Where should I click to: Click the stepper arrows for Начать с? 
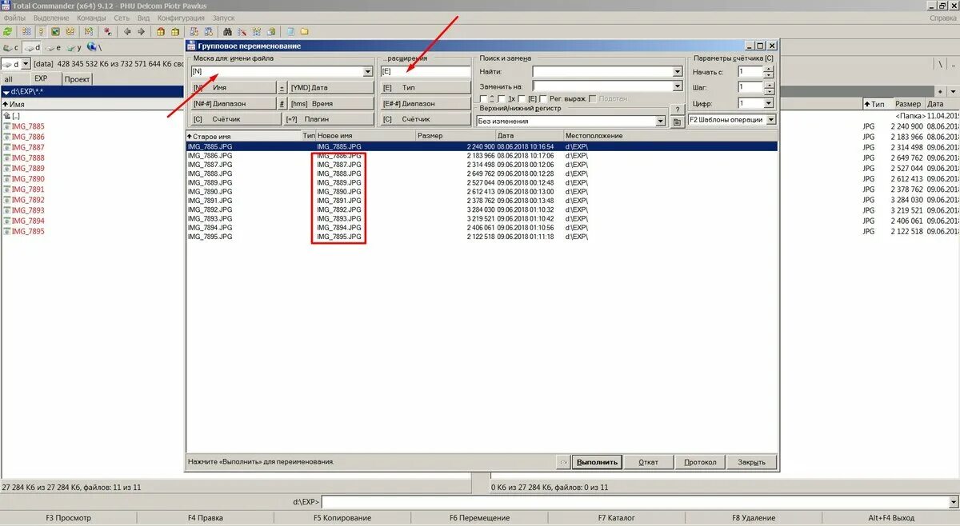tap(769, 72)
